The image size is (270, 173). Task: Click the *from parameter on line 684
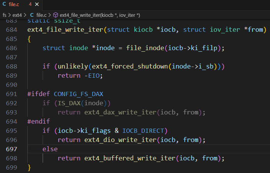[x=253, y=30]
